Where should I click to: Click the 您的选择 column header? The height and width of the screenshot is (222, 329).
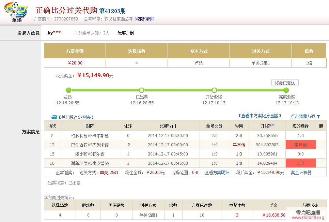(x=301, y=126)
